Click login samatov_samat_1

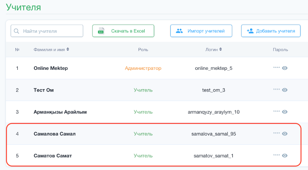click(213, 156)
